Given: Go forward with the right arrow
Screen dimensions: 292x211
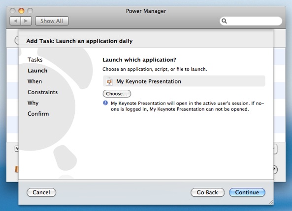Looking at the screenshot, I should [26, 21].
